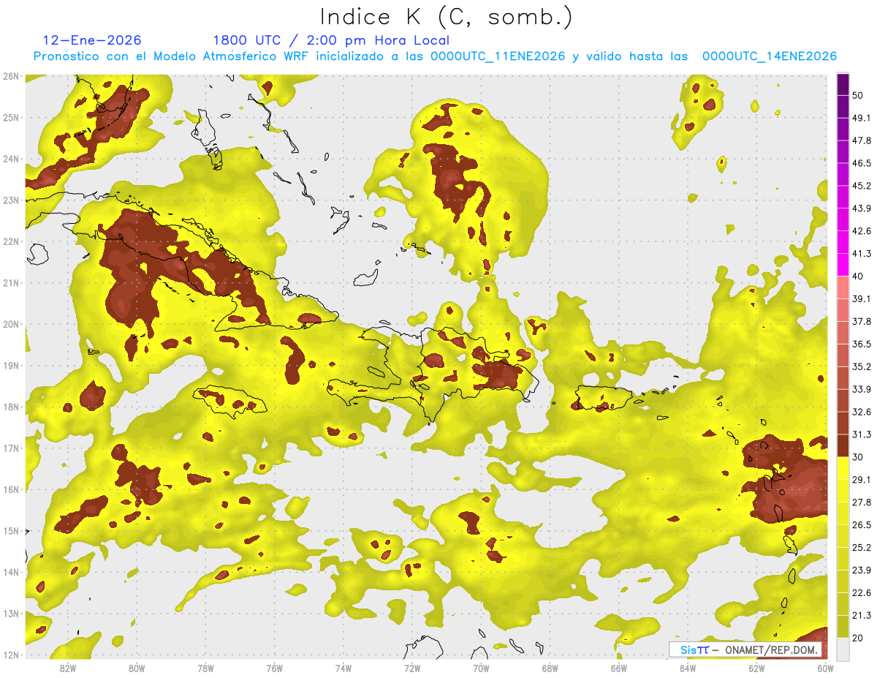Click the colorbar label '29.1'
Viewport: 877px width, 678px height.
(862, 480)
